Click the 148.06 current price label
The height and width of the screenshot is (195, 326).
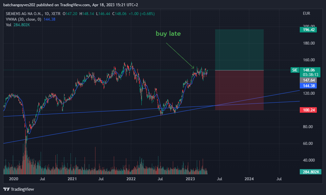click(x=309, y=70)
